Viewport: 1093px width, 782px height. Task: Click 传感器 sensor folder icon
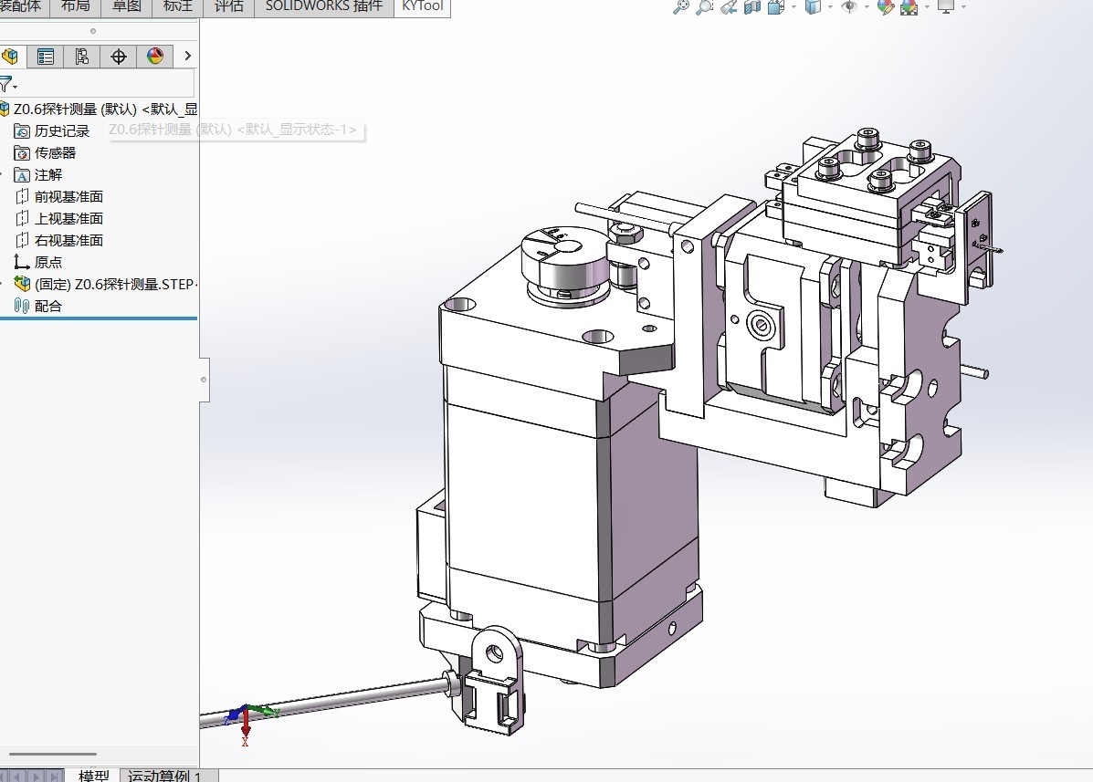pyautogui.click(x=22, y=153)
